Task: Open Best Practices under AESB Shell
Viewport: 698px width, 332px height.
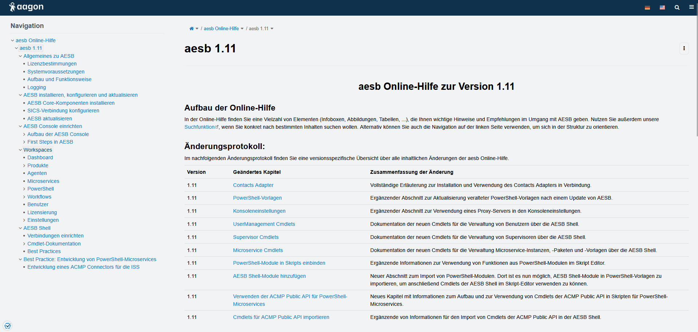Action: click(x=44, y=251)
